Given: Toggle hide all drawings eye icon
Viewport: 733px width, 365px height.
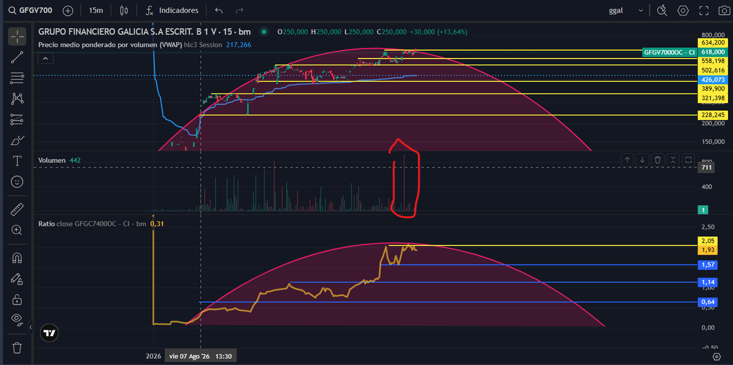Looking at the screenshot, I should tap(17, 320).
